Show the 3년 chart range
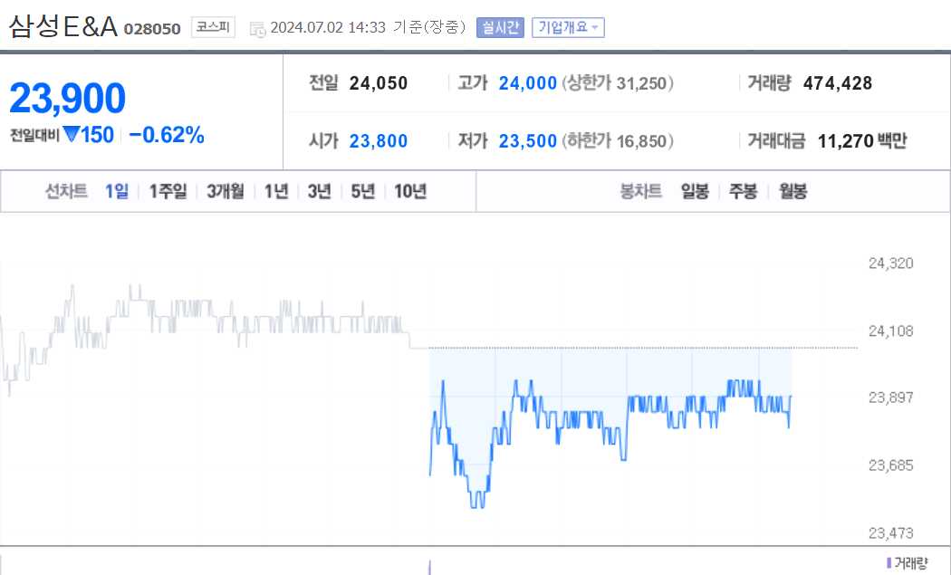This screenshot has height=575, width=951. click(320, 192)
